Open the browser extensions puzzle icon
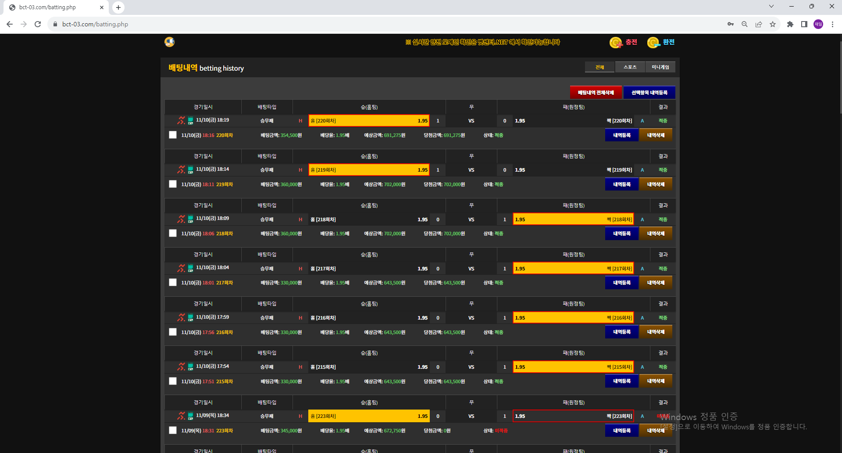The width and height of the screenshot is (842, 453). pyautogui.click(x=790, y=24)
